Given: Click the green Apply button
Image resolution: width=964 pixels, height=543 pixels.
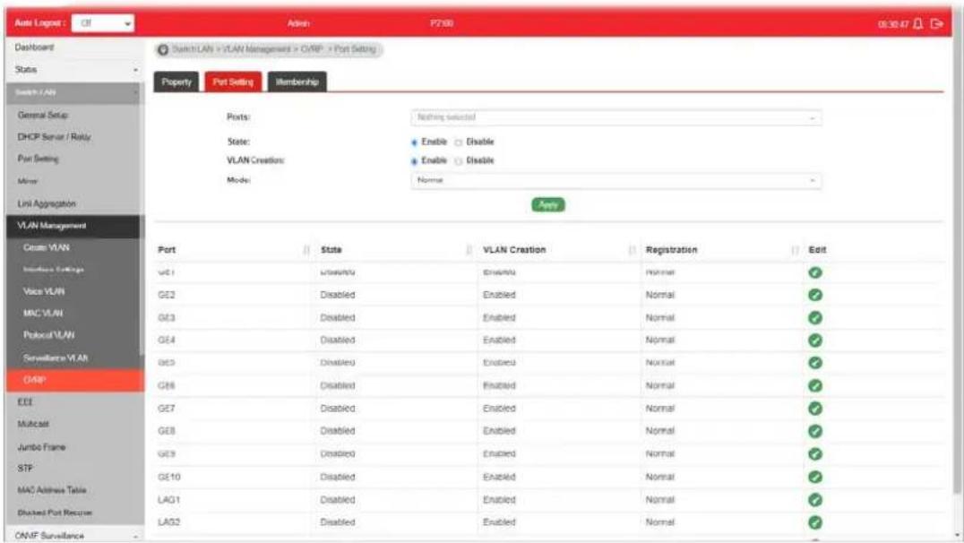Looking at the screenshot, I should pyautogui.click(x=547, y=205).
